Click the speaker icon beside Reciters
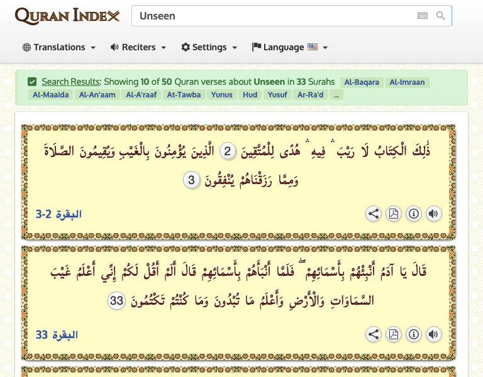The width and height of the screenshot is (483, 377). point(114,47)
